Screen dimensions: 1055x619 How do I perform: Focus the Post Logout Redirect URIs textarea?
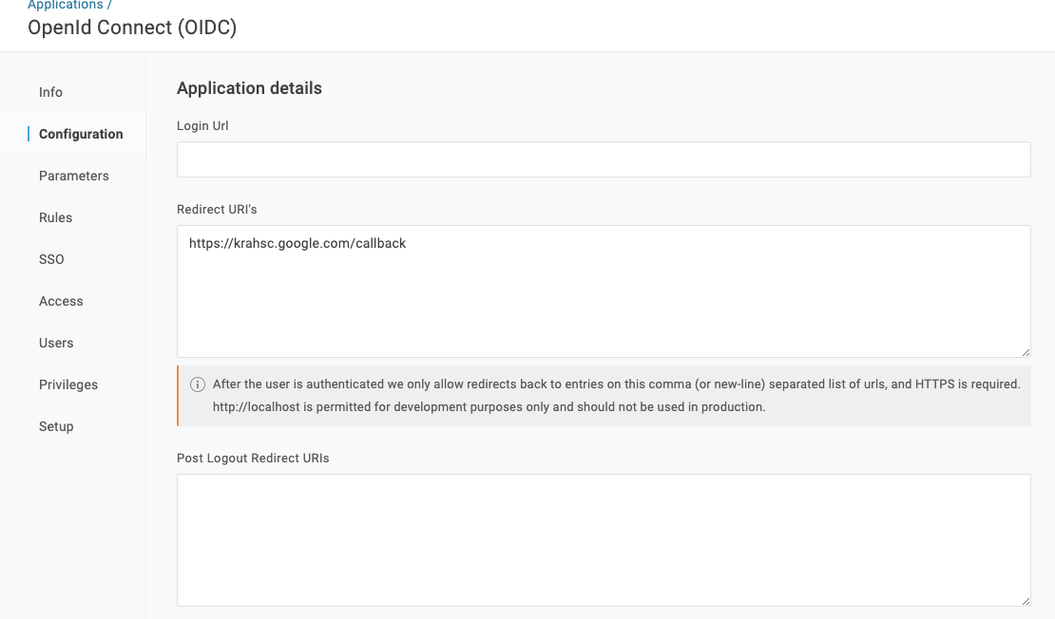604,539
